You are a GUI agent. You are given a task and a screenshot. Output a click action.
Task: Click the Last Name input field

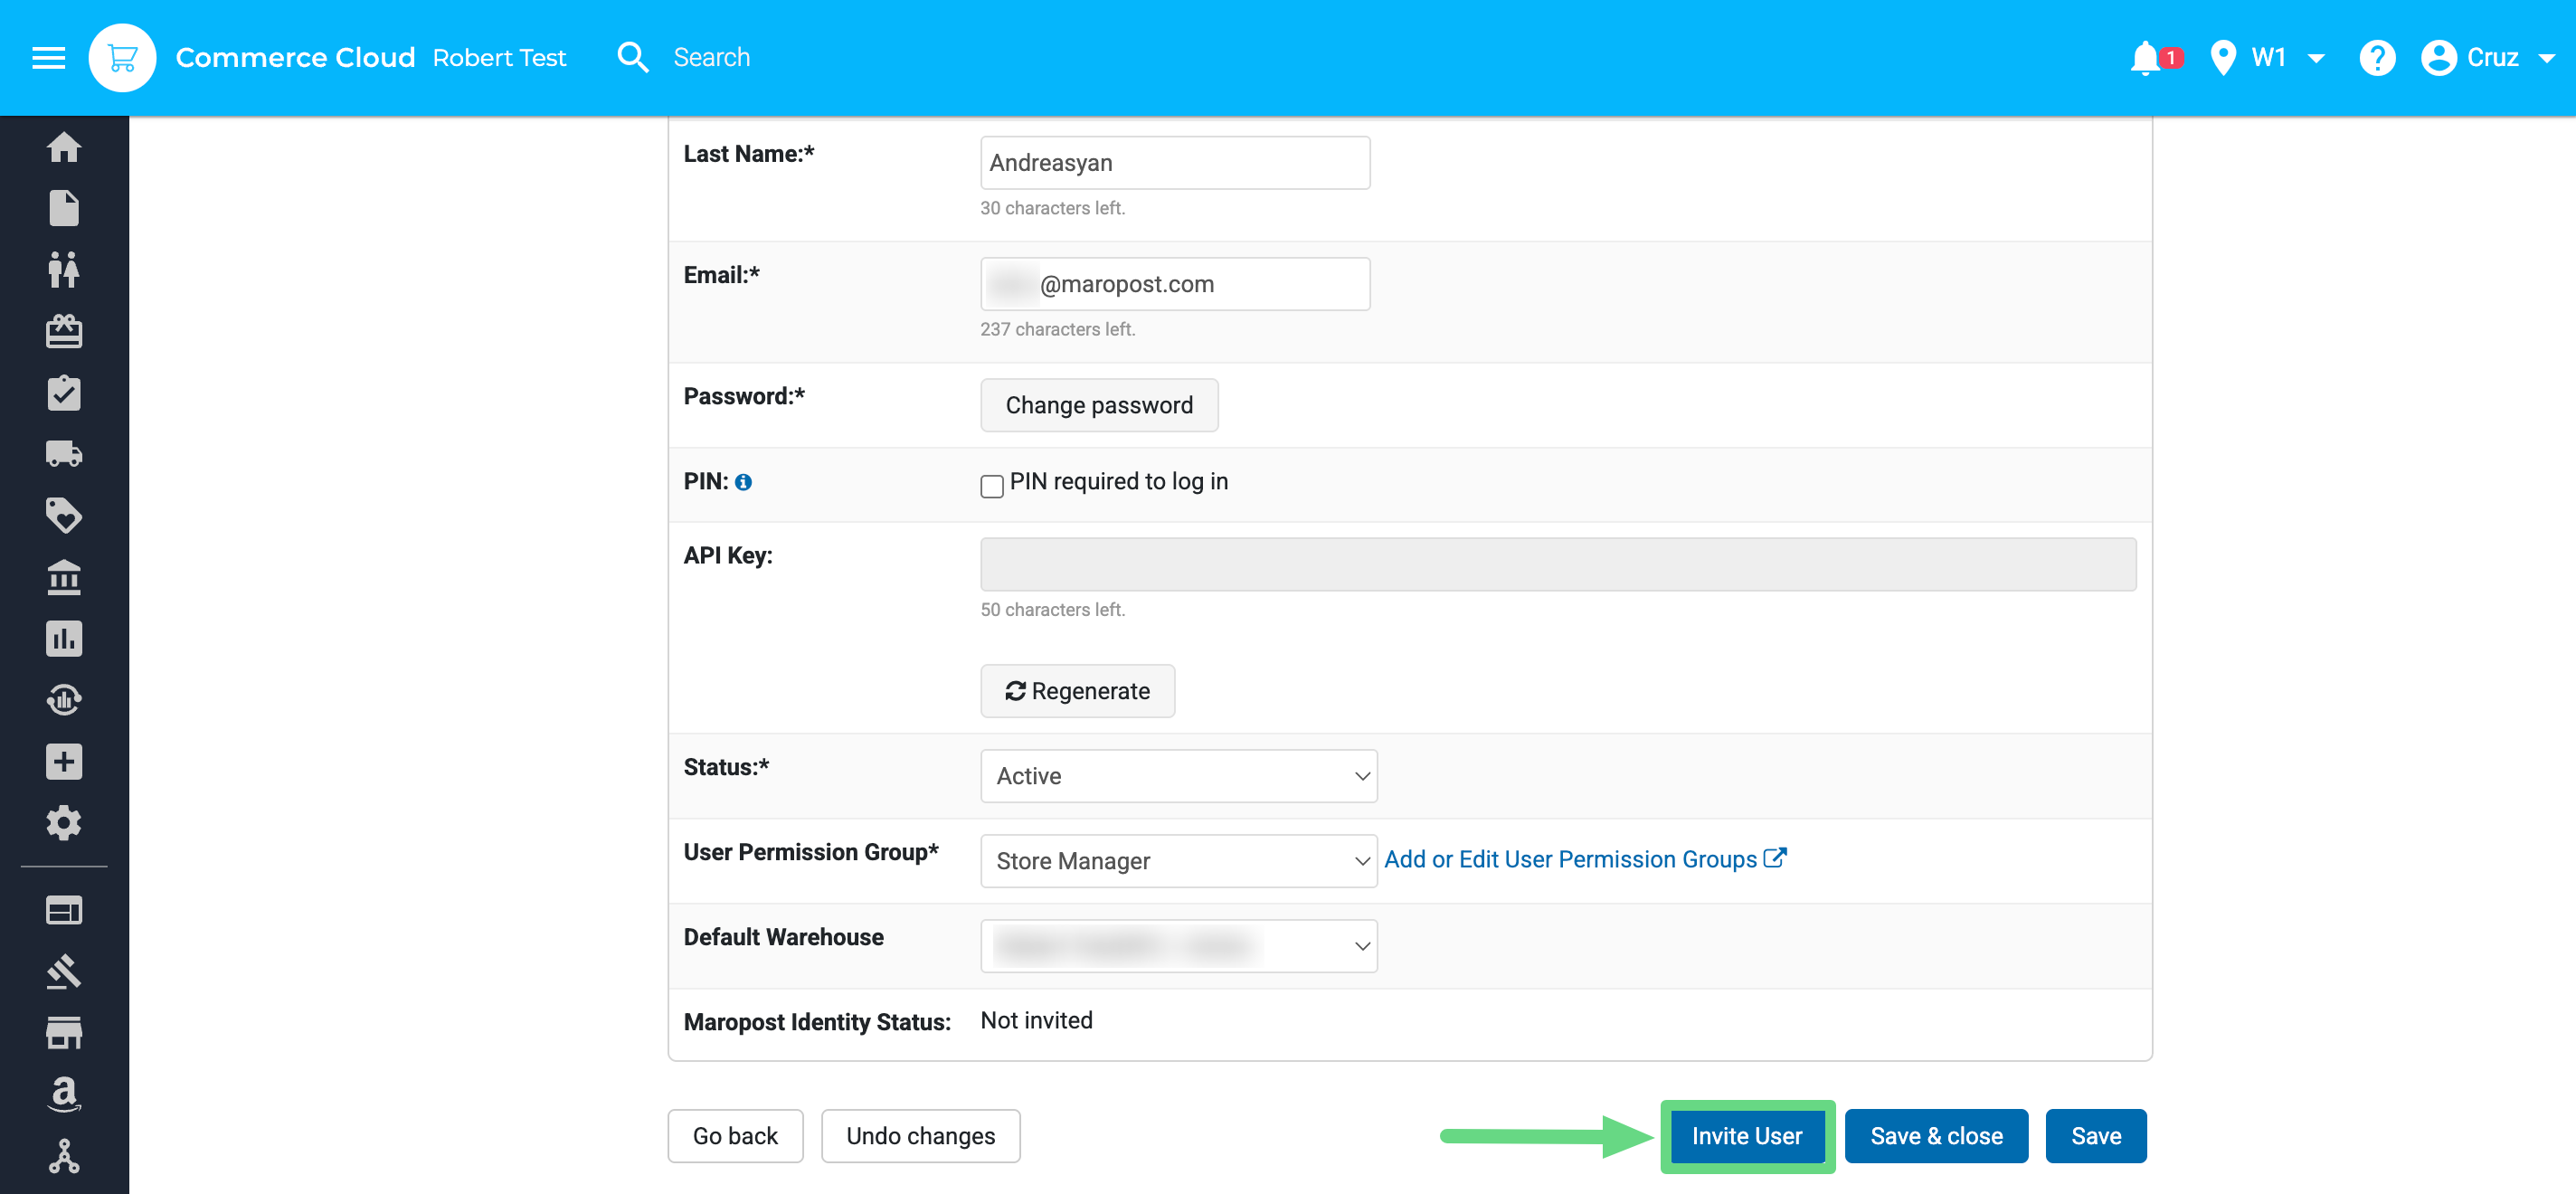coord(1174,162)
